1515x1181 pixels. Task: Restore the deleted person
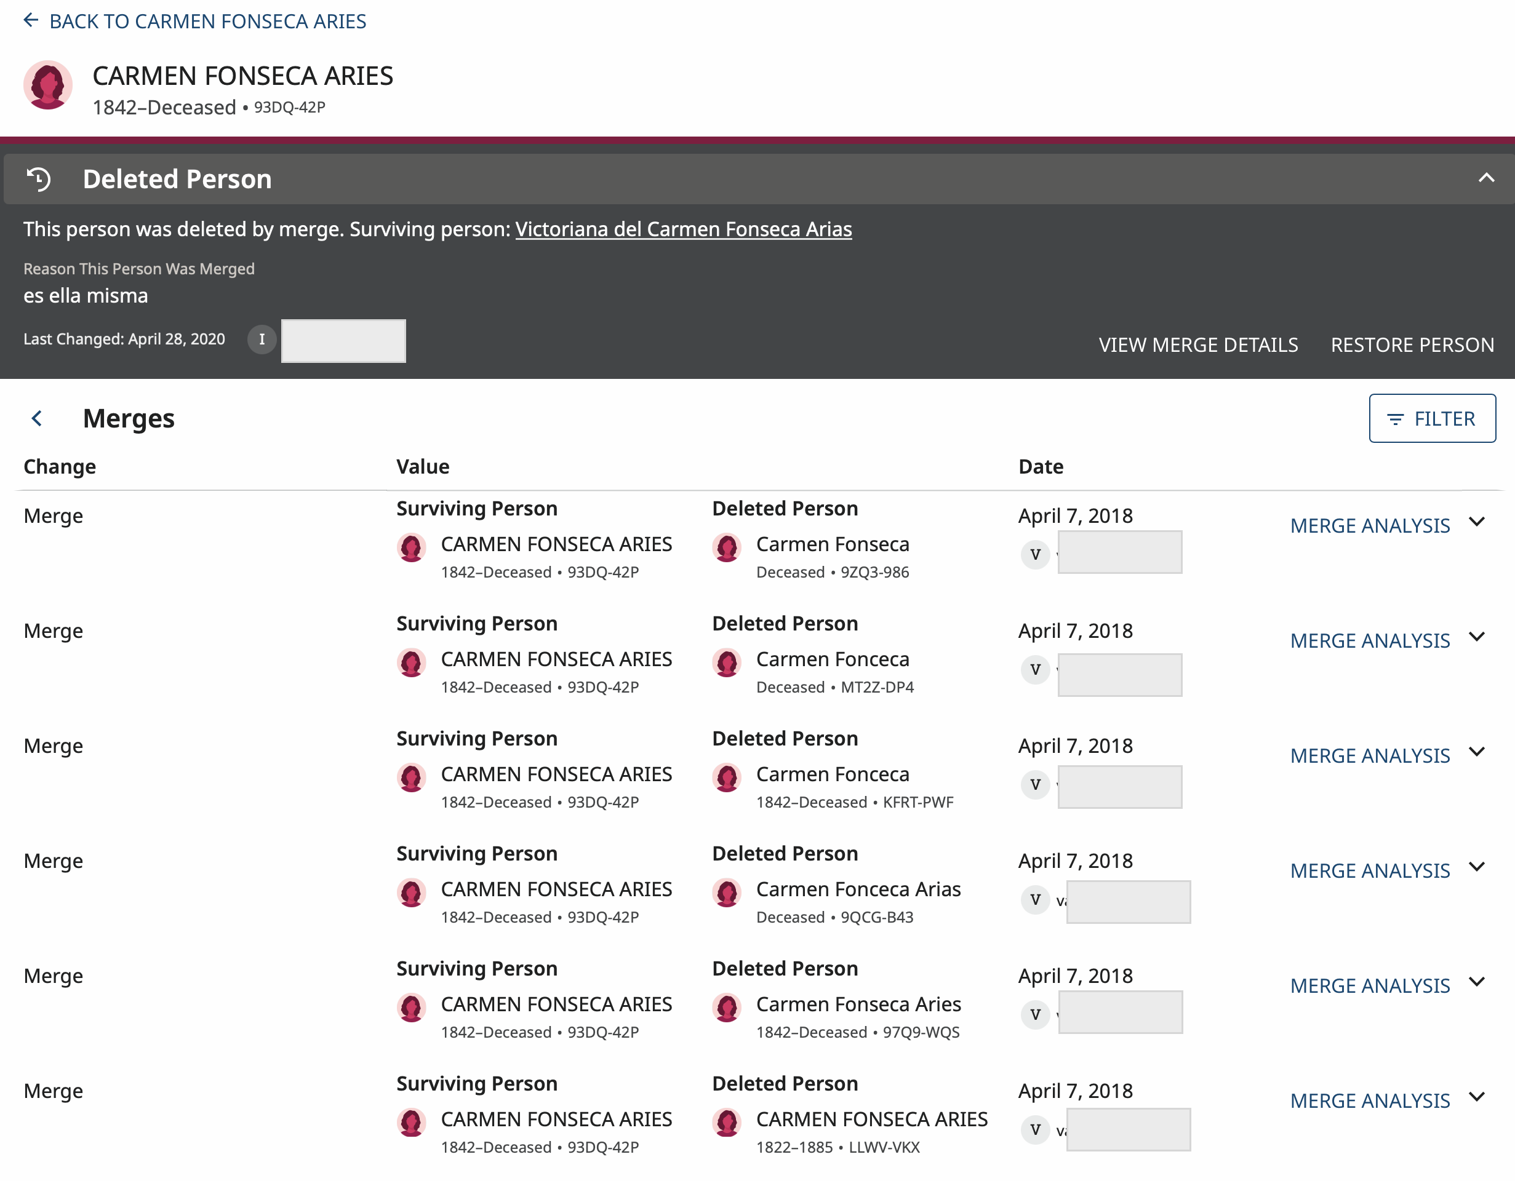coord(1412,344)
